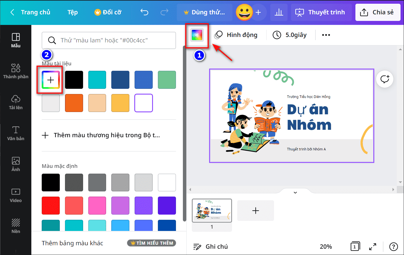Select the deep violet default color swatch
The width and height of the screenshot is (404, 255).
click(167, 205)
